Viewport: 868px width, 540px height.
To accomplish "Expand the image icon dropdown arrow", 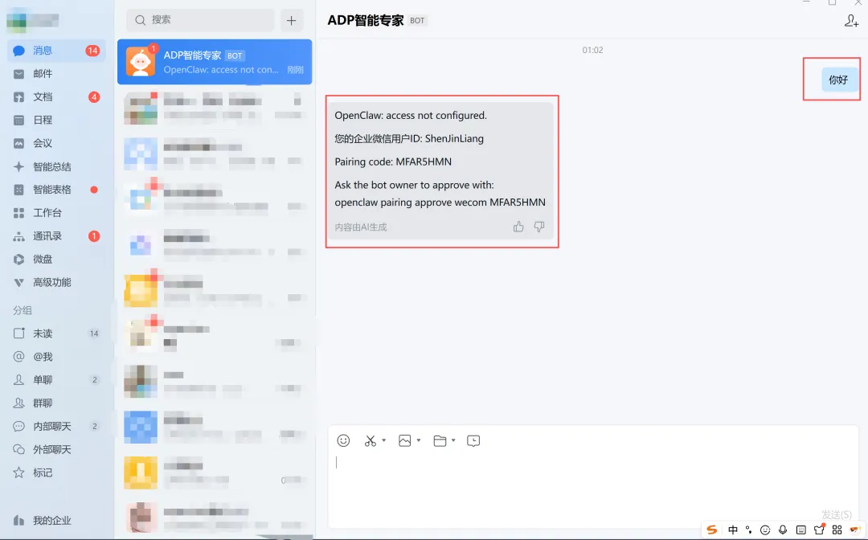I will (x=419, y=441).
